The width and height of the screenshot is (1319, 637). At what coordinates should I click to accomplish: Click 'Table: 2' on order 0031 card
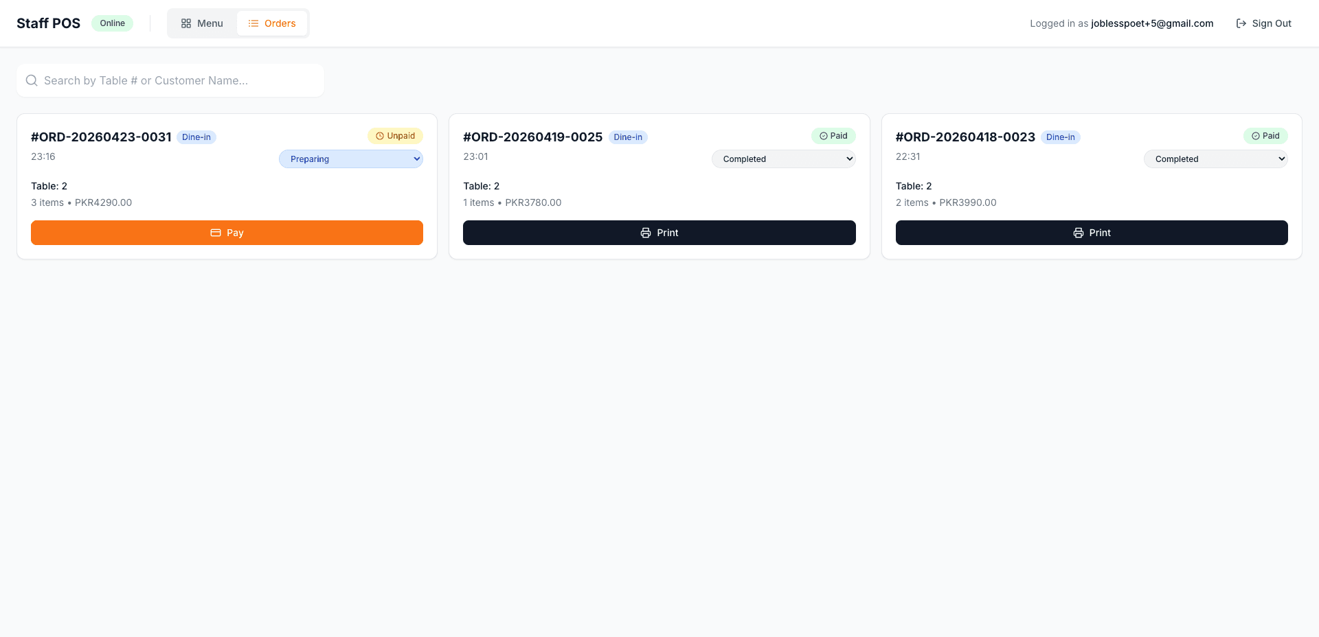coord(49,186)
